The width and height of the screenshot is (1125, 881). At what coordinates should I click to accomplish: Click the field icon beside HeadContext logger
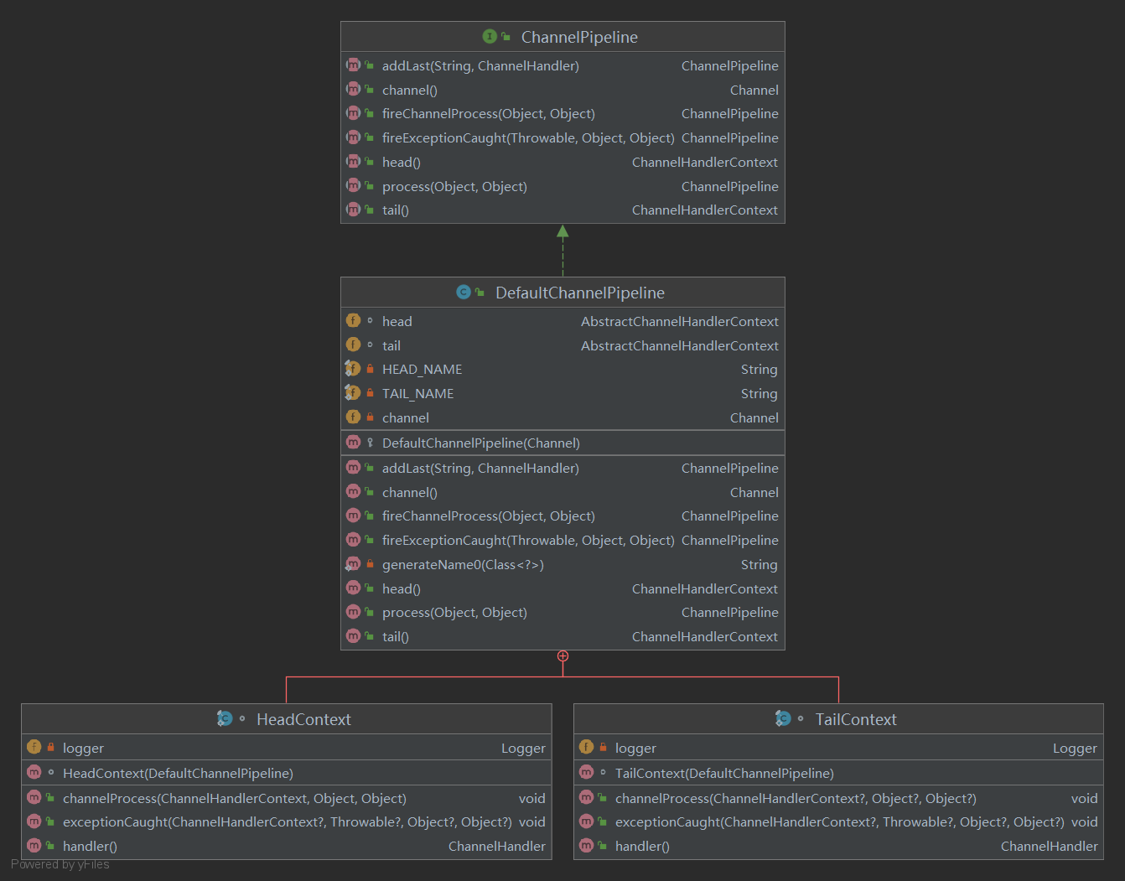34,747
